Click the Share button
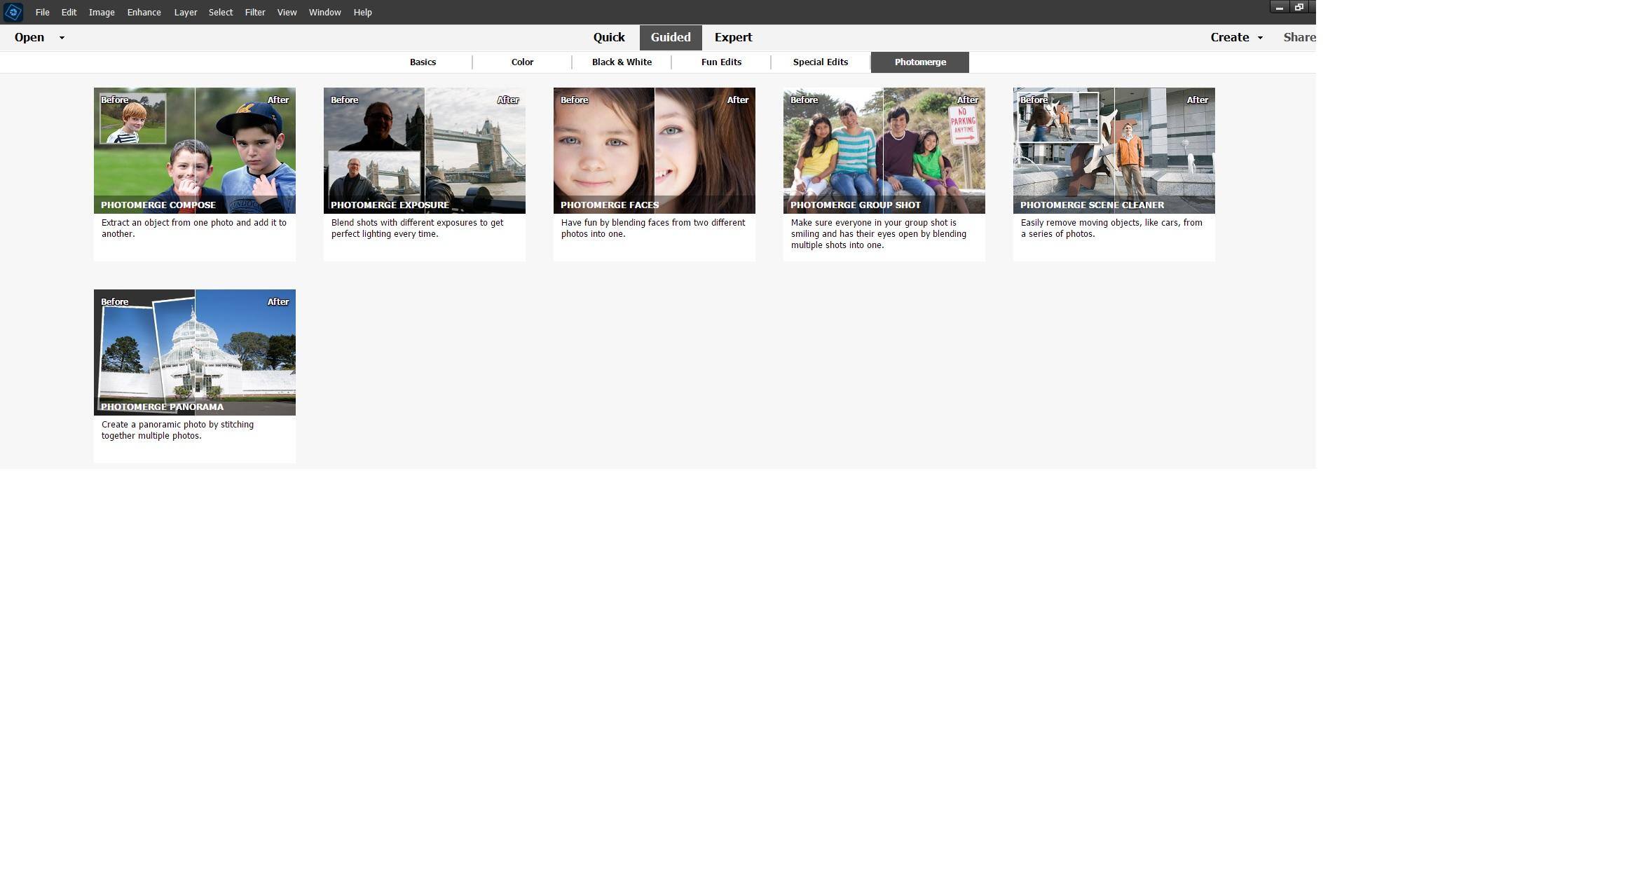This screenshot has width=1637, height=869. point(1299,38)
